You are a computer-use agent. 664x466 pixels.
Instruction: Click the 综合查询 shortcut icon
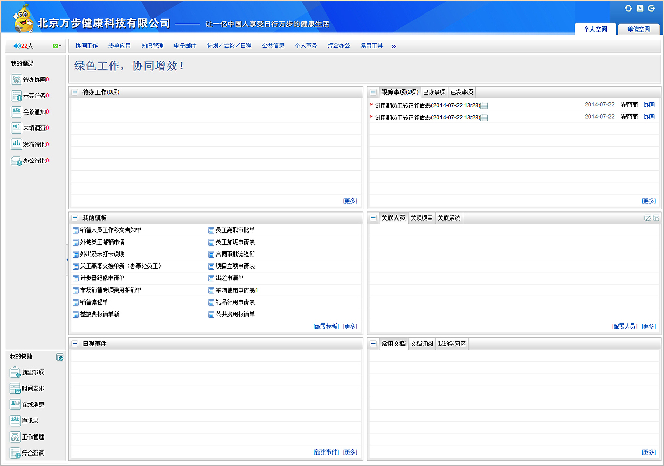tap(15, 453)
